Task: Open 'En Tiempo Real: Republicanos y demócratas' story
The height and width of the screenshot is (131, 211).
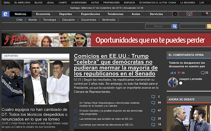Action: coord(109,104)
